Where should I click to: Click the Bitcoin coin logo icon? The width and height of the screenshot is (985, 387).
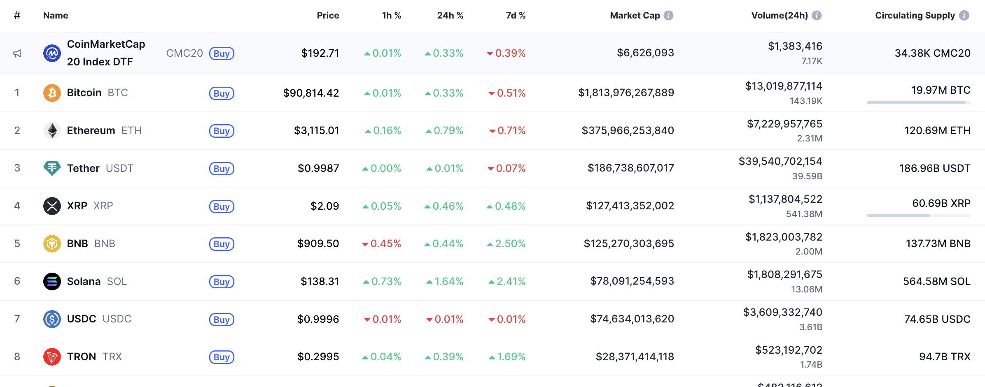52,93
